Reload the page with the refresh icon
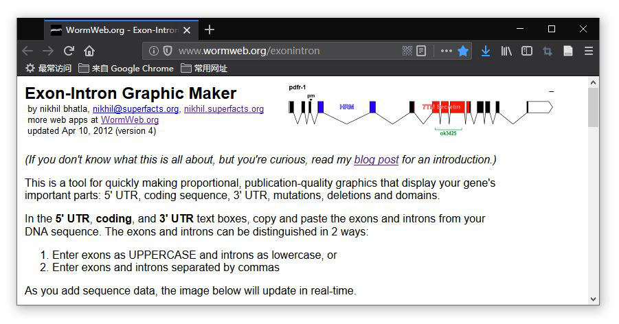 [69, 51]
